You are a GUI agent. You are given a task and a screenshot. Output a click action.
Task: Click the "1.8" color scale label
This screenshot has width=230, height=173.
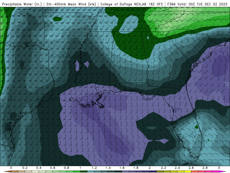coord(136,168)
